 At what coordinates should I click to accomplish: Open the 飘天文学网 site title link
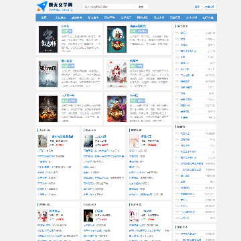(x=60, y=5)
